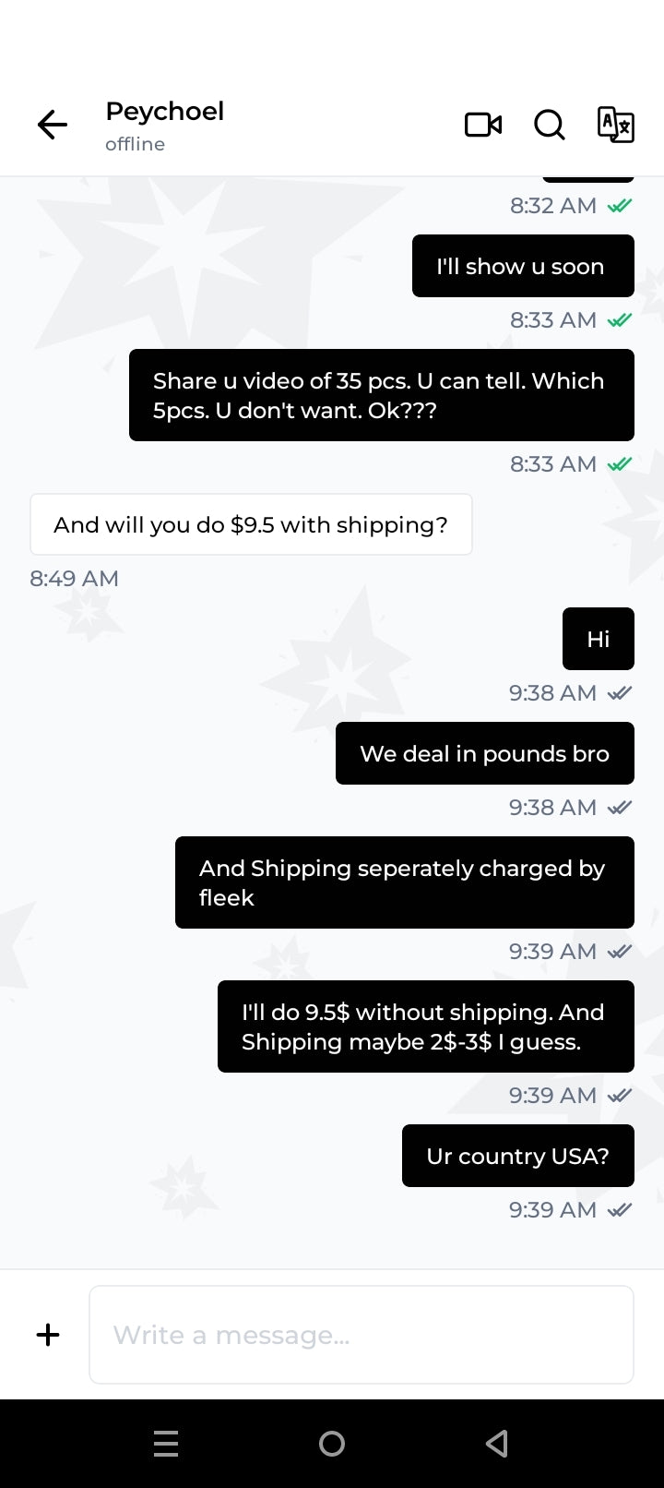
Task: Go back using the arrow icon
Action: 53,125
